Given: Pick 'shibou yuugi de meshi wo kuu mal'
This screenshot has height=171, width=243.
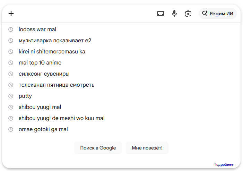Looking at the screenshot, I should coord(61,118).
